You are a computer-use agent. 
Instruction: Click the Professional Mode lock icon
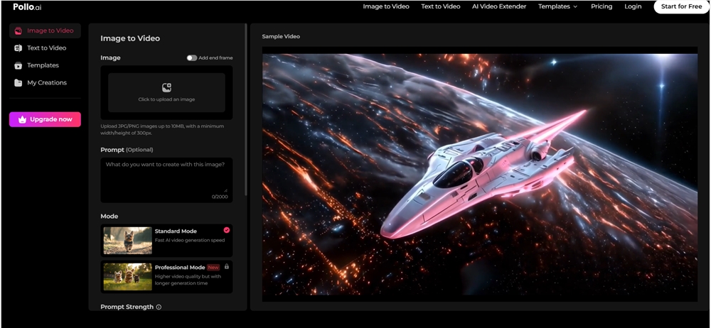click(x=227, y=266)
